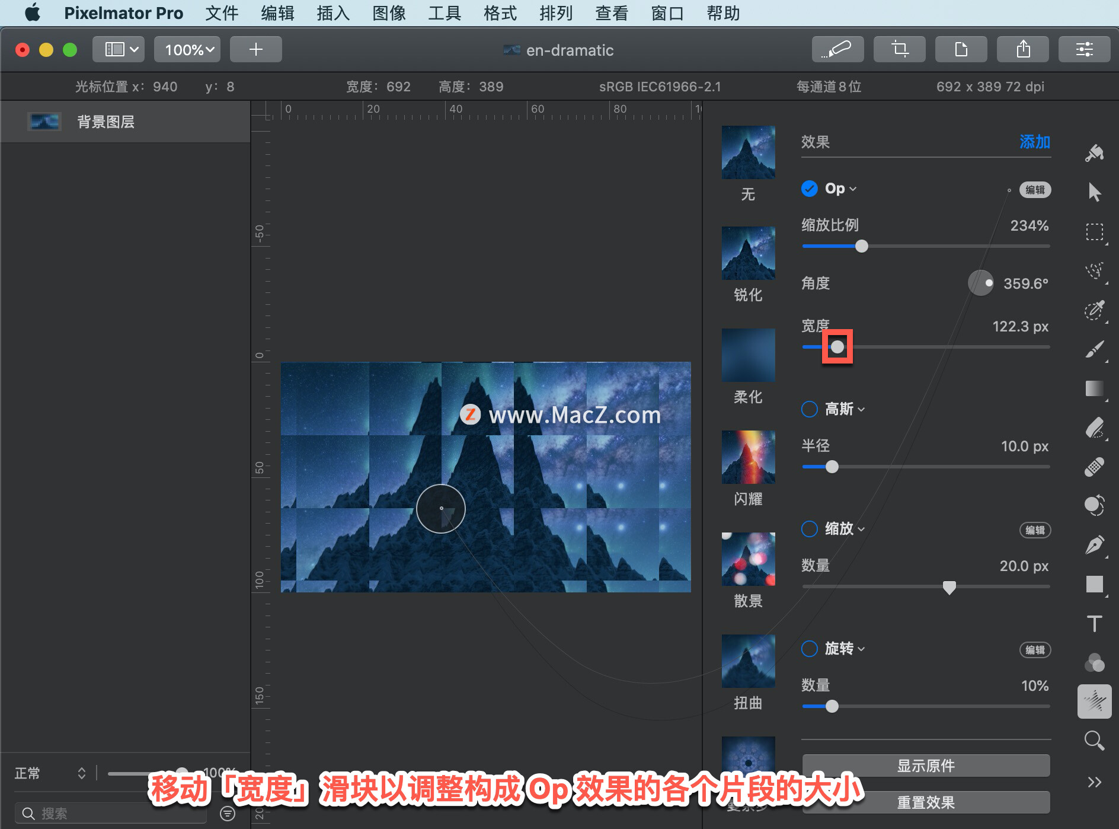The height and width of the screenshot is (829, 1119).
Task: Select the three-circle color channels tool
Action: (x=1094, y=662)
